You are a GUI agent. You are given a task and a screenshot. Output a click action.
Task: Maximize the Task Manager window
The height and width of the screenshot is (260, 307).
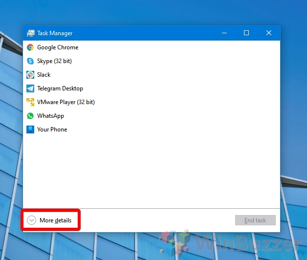point(246,33)
